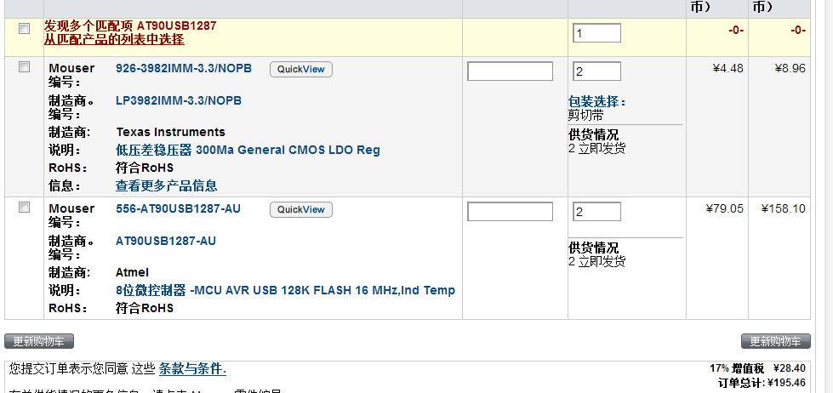Click the left 更新购物车 button

point(39,341)
